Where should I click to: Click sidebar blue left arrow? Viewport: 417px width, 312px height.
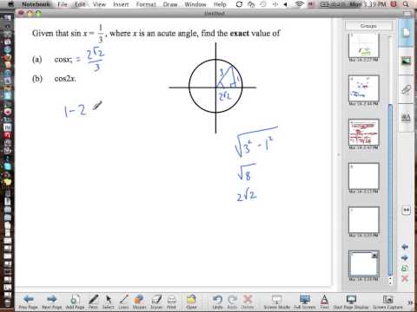(405, 247)
